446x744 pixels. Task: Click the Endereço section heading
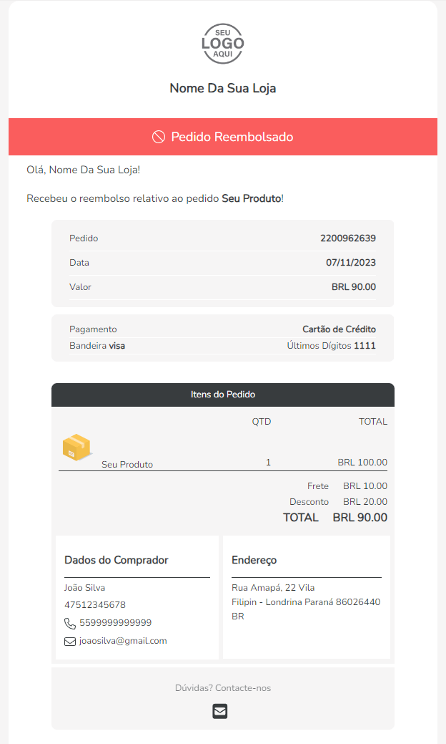click(254, 560)
